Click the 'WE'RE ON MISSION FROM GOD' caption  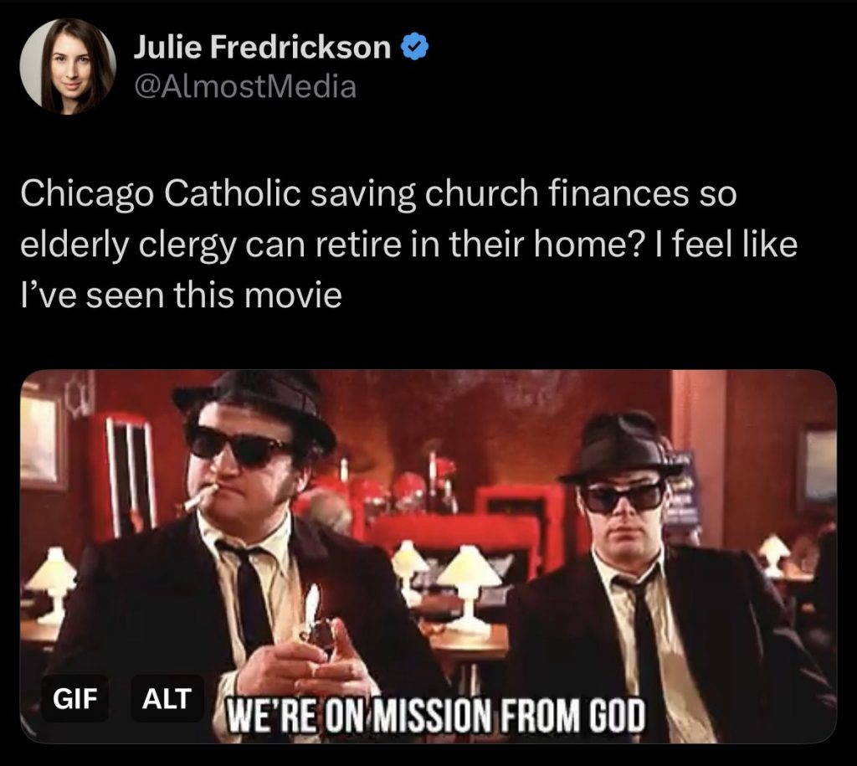point(435,715)
